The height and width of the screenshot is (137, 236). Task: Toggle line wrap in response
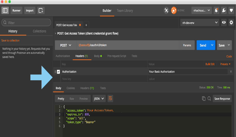pos(110,99)
